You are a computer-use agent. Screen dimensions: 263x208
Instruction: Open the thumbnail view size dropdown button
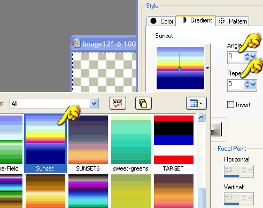196,103
